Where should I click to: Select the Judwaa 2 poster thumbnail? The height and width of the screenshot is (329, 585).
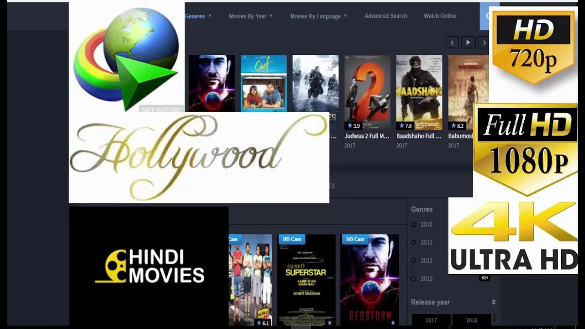[367, 92]
